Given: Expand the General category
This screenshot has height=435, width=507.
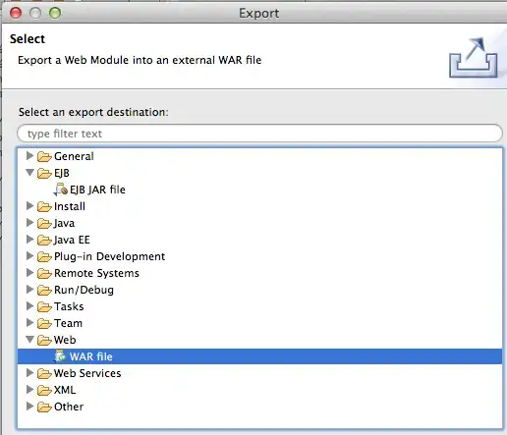Looking at the screenshot, I should (29, 156).
